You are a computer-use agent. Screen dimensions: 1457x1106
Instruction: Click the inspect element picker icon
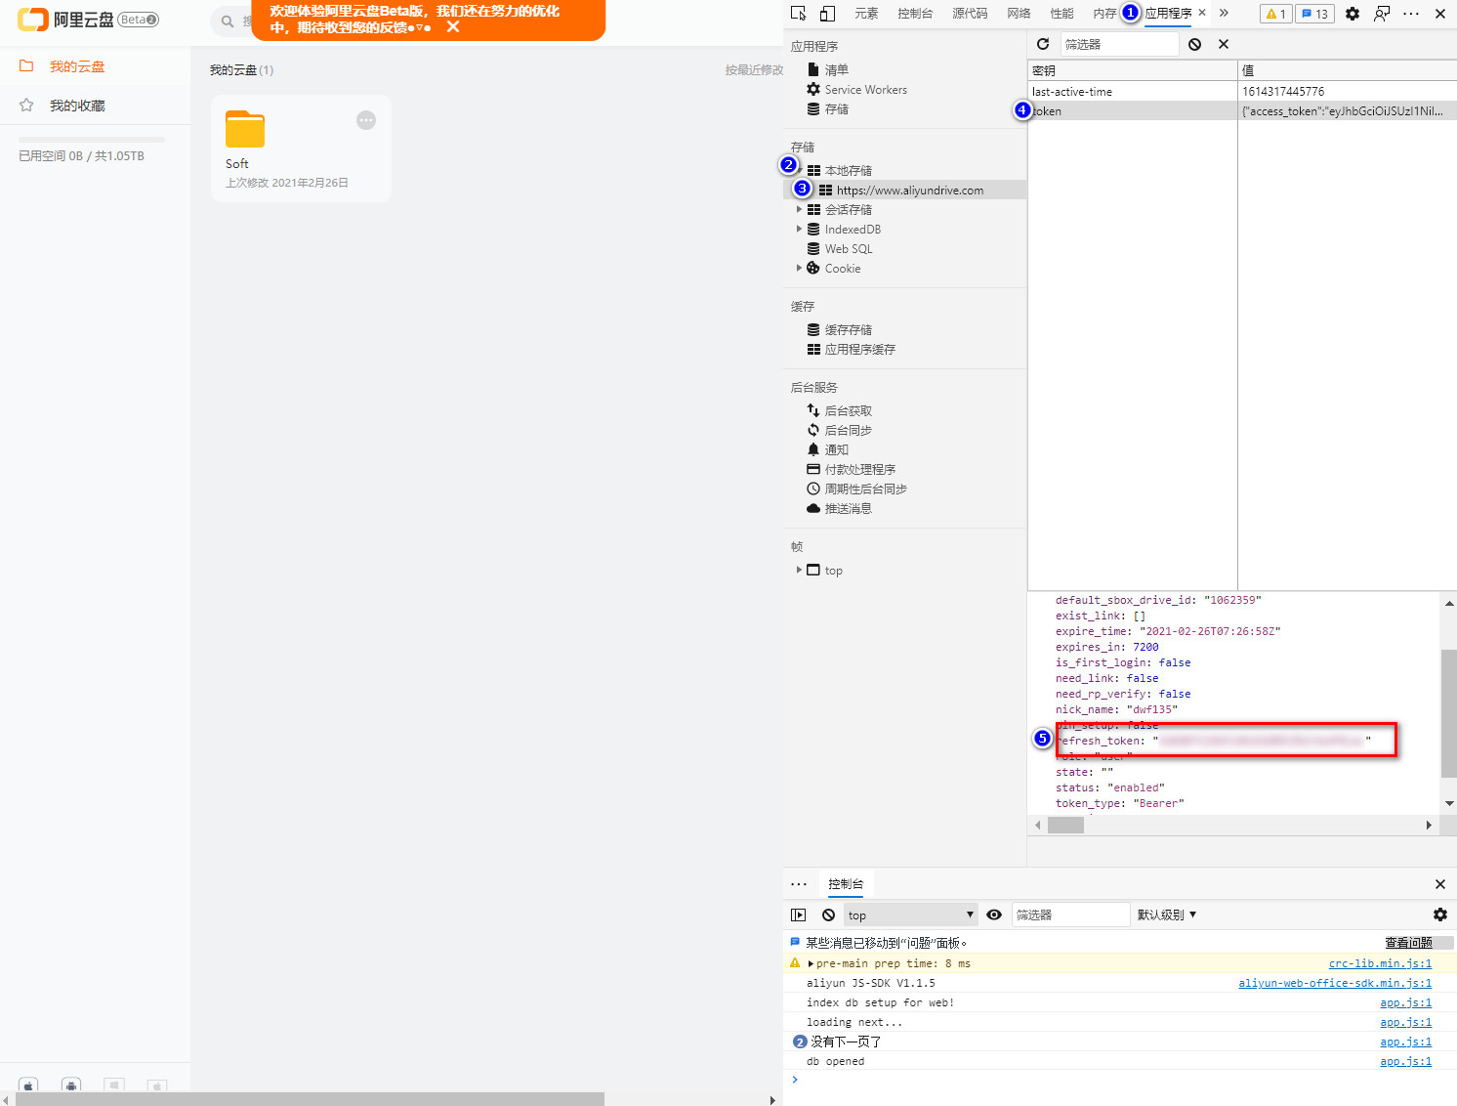(799, 14)
